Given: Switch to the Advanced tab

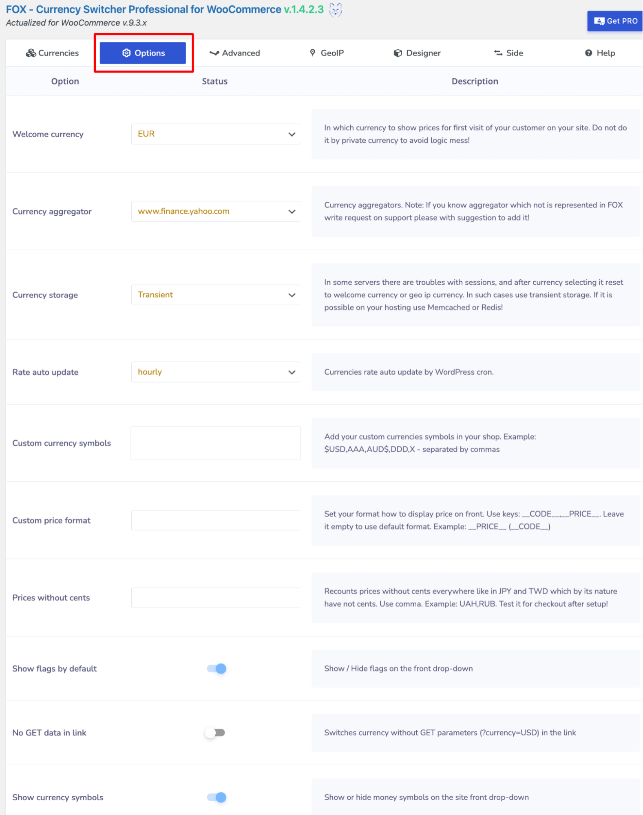Looking at the screenshot, I should (x=234, y=53).
